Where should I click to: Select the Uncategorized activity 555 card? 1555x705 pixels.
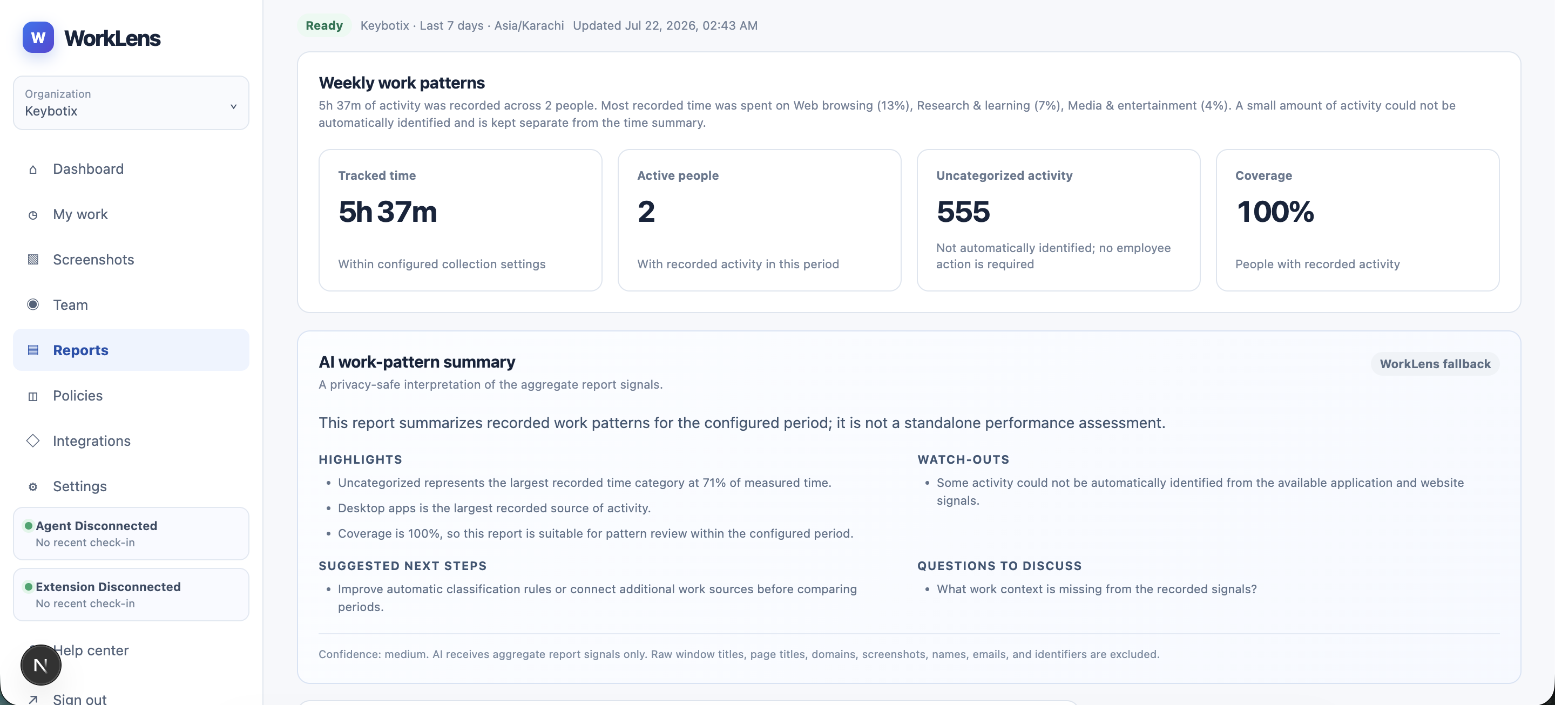point(1058,220)
